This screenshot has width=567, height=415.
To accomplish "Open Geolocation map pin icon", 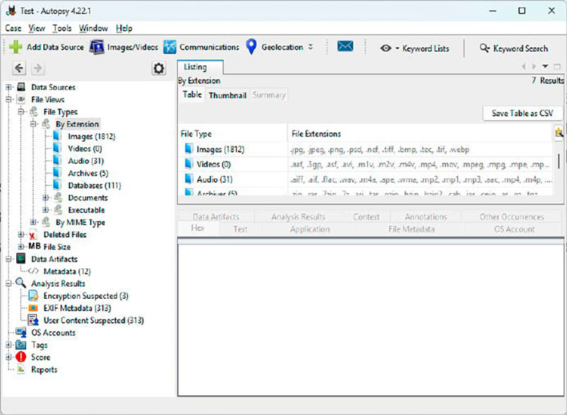I will coord(251,47).
